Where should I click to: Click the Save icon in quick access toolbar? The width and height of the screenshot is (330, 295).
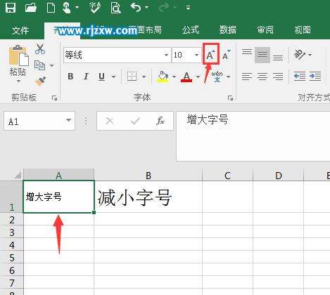pyautogui.click(x=11, y=8)
